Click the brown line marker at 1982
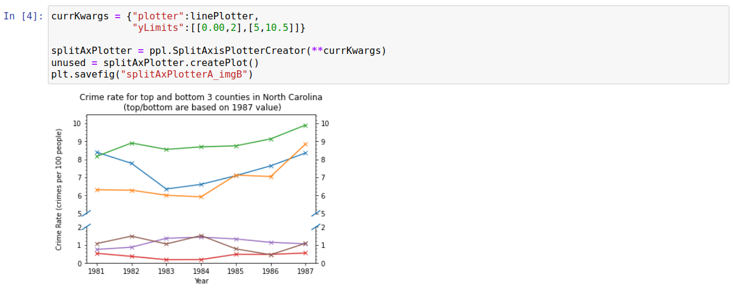Viewport: 733px width, 289px height. click(x=132, y=236)
